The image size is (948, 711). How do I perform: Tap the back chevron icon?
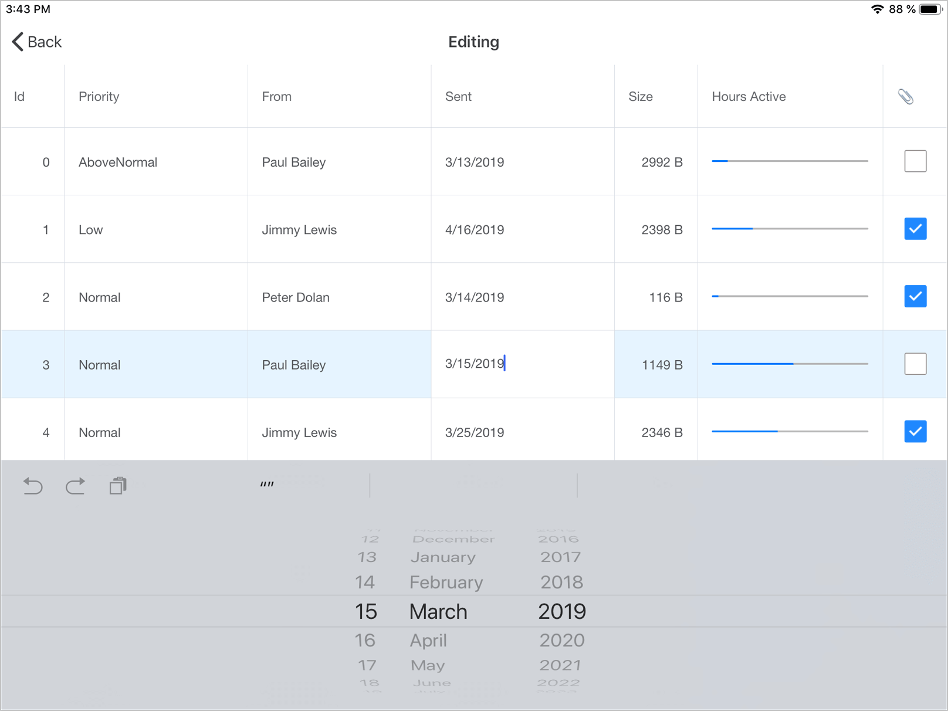18,42
